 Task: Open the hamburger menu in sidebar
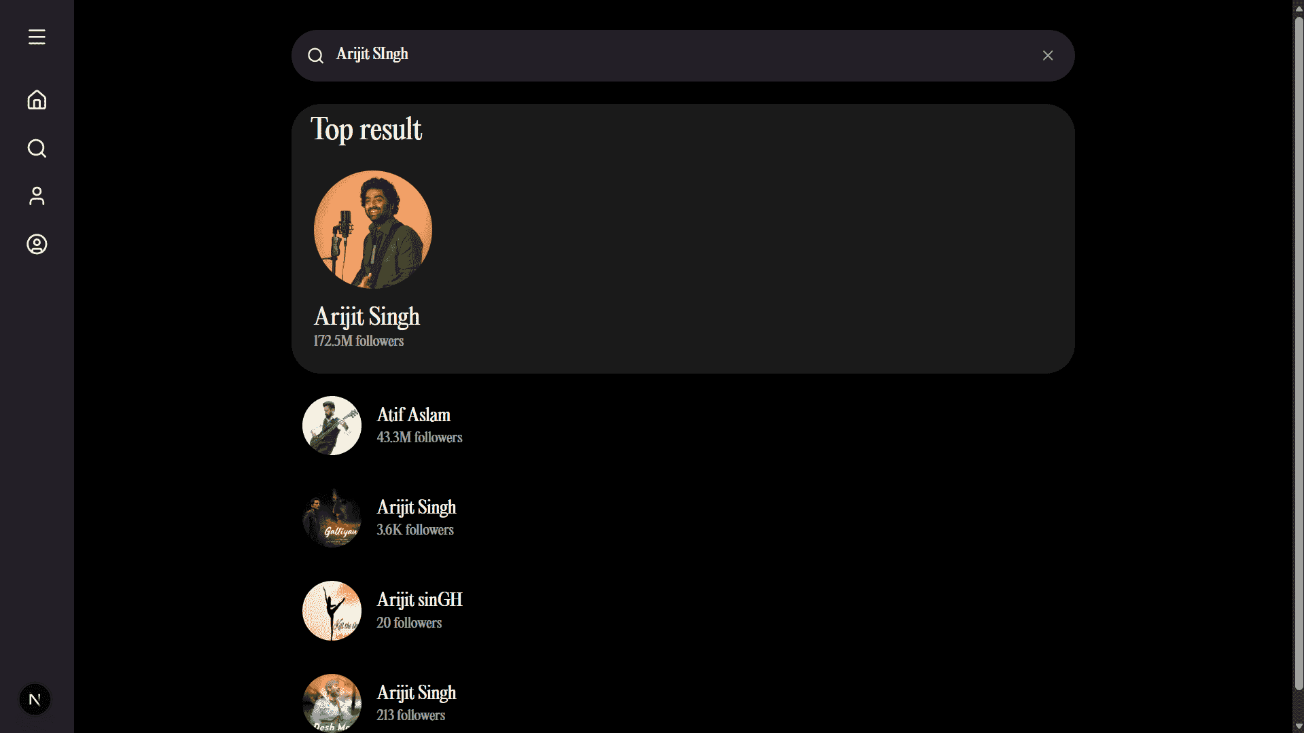[x=37, y=37]
